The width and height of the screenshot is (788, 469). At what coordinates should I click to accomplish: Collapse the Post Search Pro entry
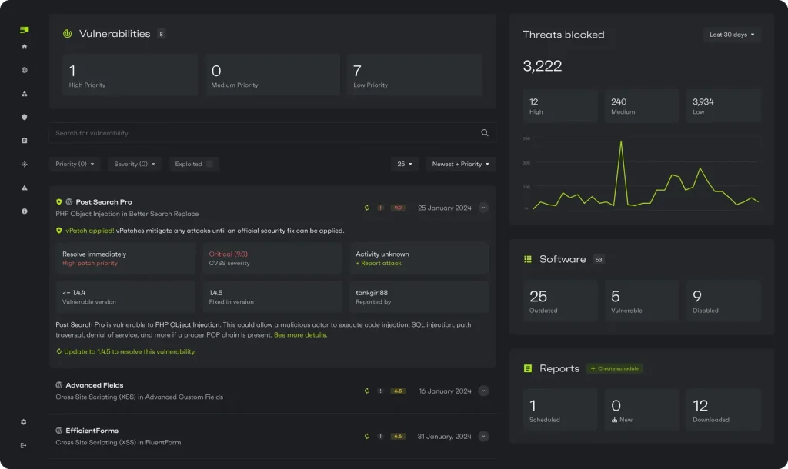coord(483,208)
